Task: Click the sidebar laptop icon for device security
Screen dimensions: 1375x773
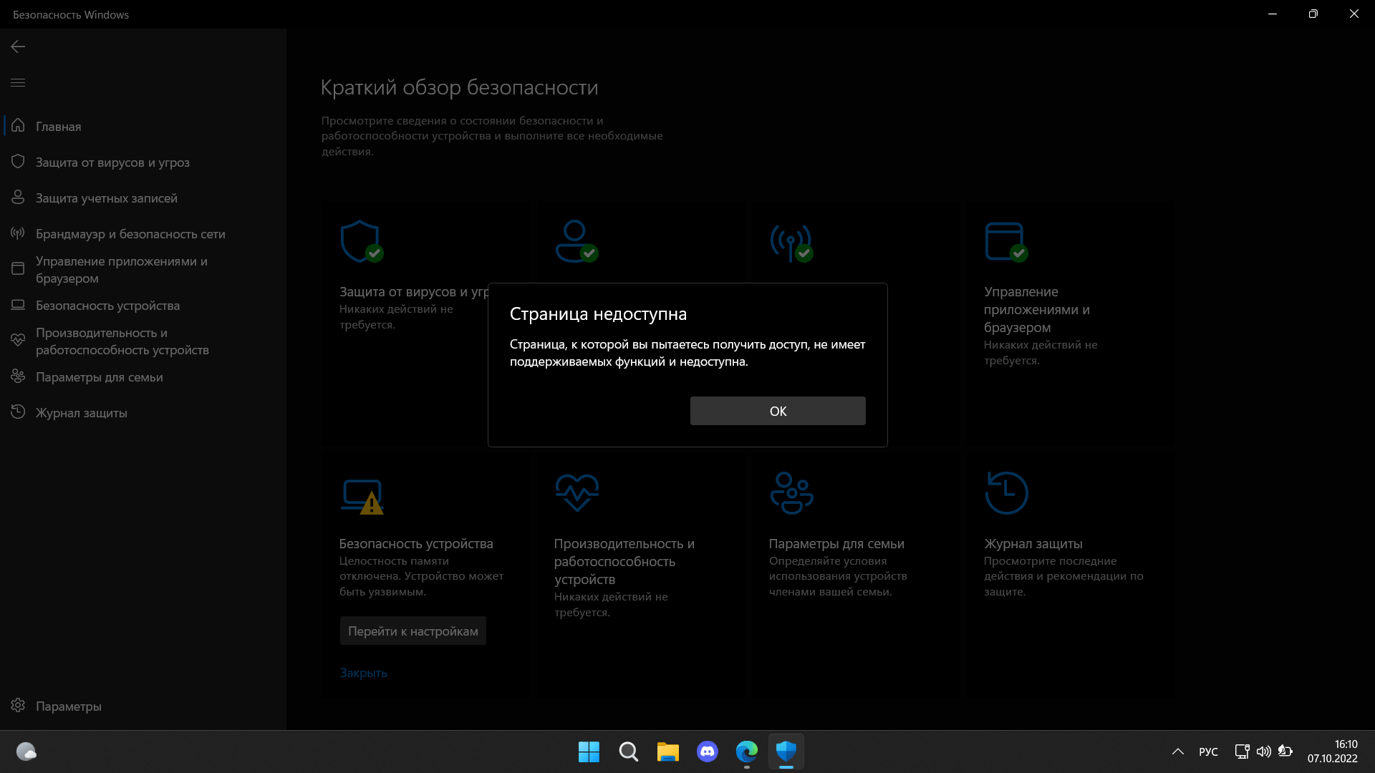Action: (18, 304)
